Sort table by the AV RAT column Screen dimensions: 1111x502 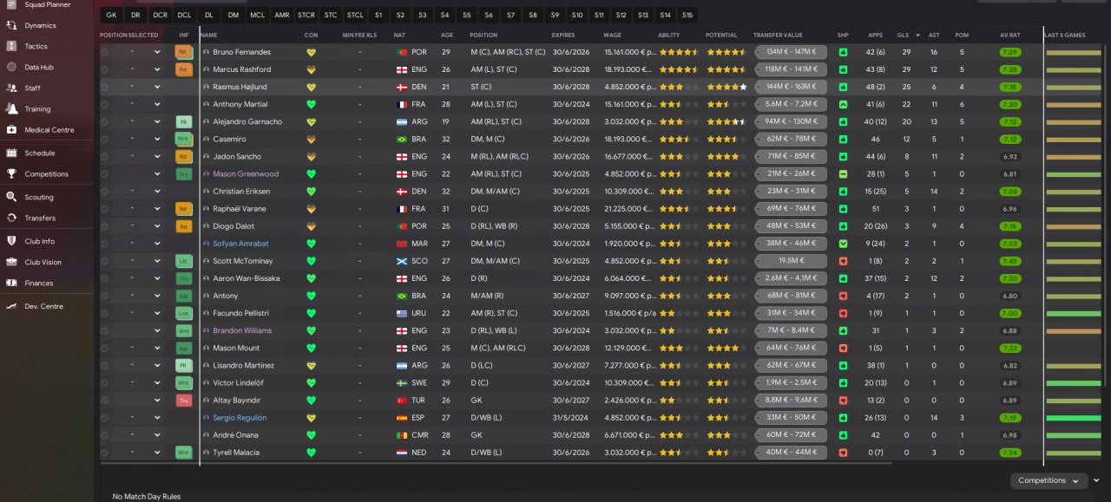tap(1009, 36)
